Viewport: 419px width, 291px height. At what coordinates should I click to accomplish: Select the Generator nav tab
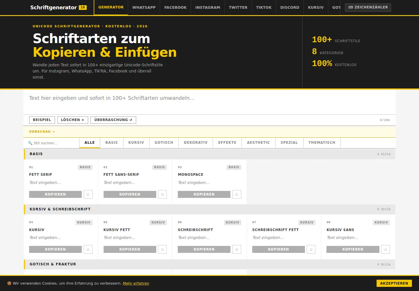(111, 8)
